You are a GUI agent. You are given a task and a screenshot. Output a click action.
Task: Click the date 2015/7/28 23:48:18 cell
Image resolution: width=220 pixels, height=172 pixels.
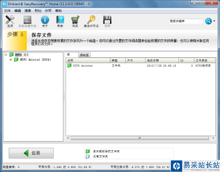(161, 66)
